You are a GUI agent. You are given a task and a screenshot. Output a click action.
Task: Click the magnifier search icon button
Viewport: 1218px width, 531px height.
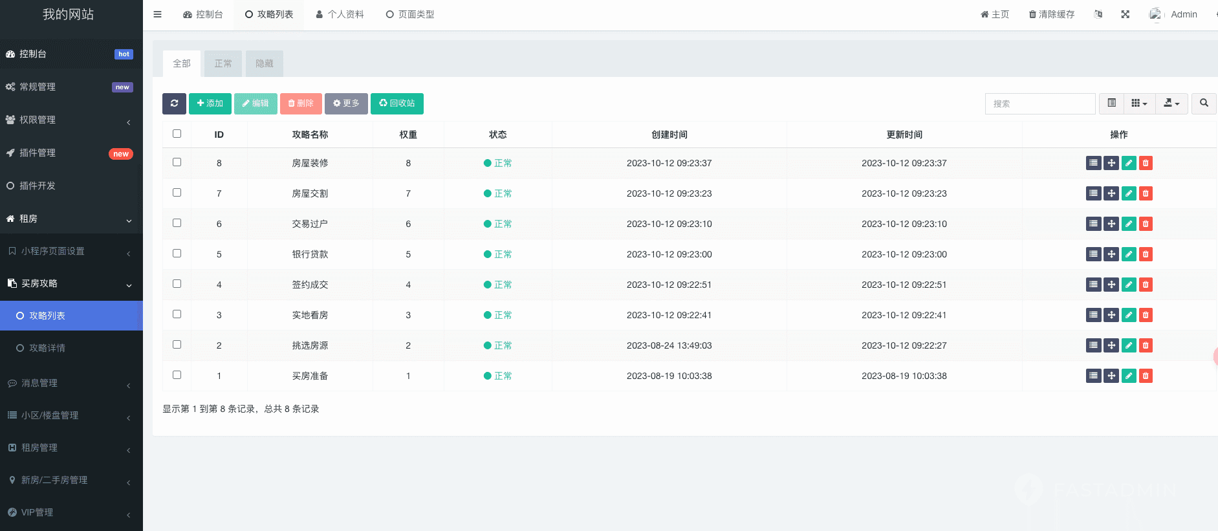(x=1204, y=103)
